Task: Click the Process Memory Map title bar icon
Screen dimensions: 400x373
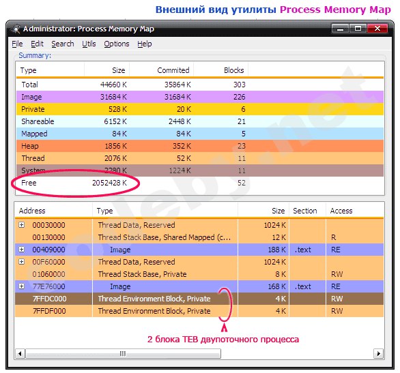Action: pyautogui.click(x=16, y=29)
